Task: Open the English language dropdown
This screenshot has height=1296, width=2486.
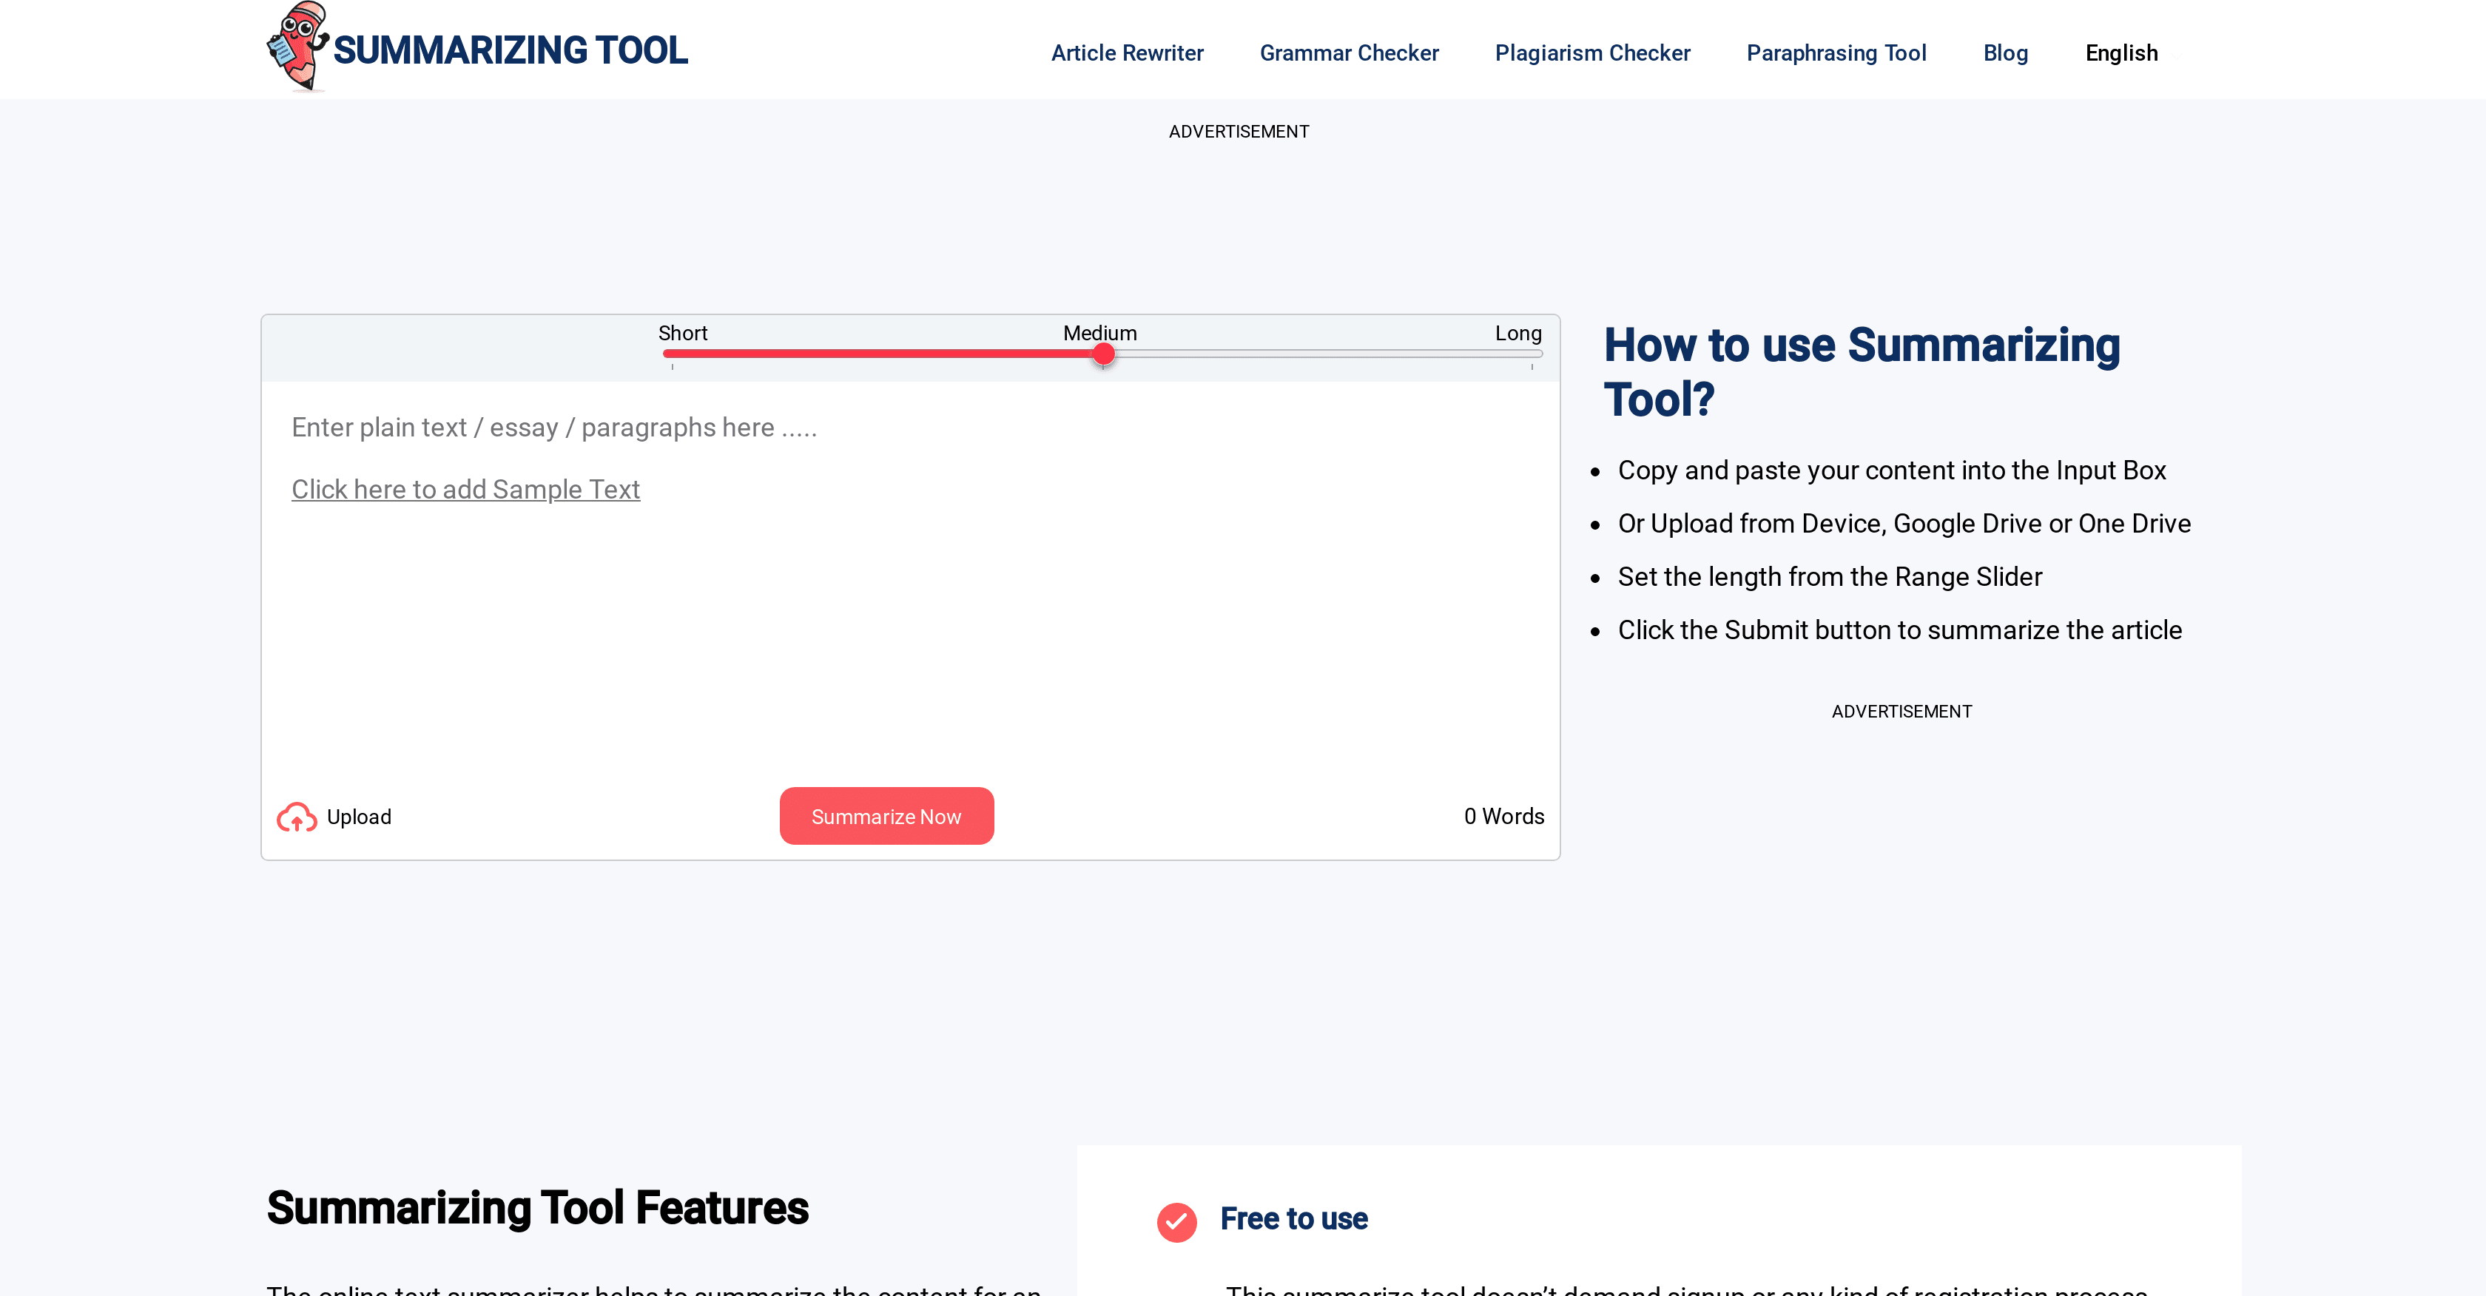Action: tap(2121, 53)
